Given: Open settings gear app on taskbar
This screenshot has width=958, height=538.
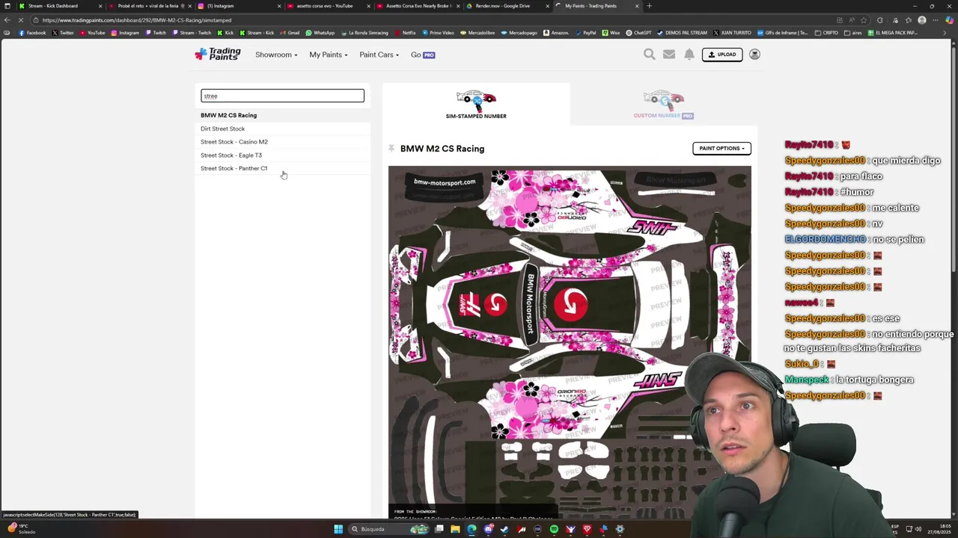Looking at the screenshot, I should 620,529.
